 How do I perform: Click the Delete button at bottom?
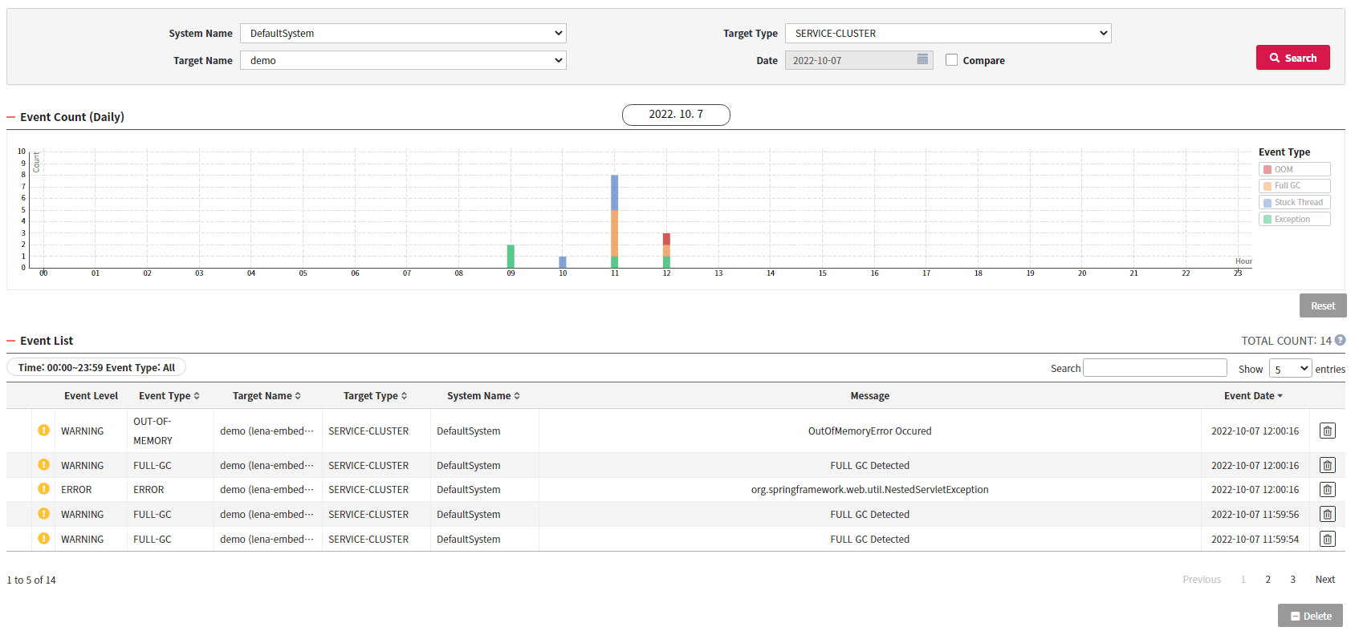(x=1311, y=616)
